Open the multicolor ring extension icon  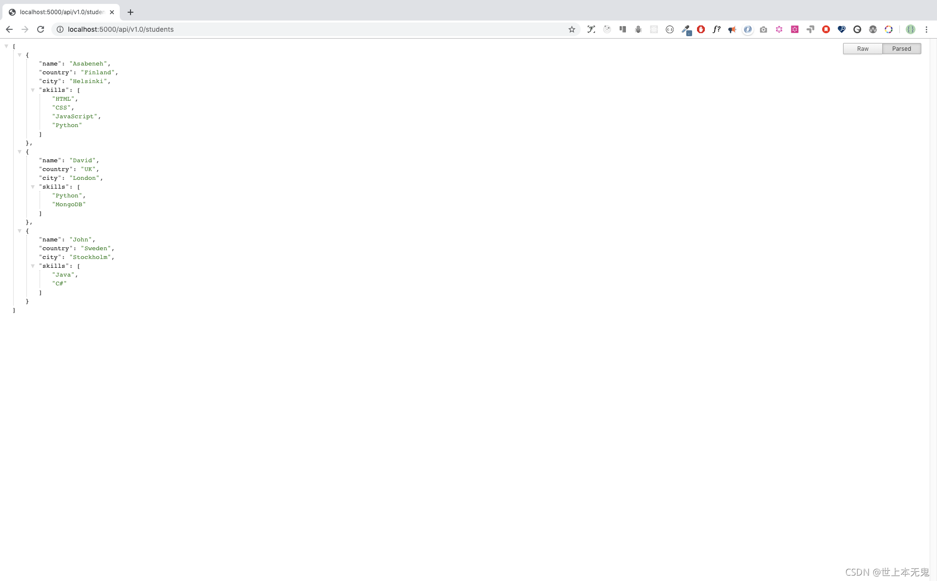(x=889, y=29)
